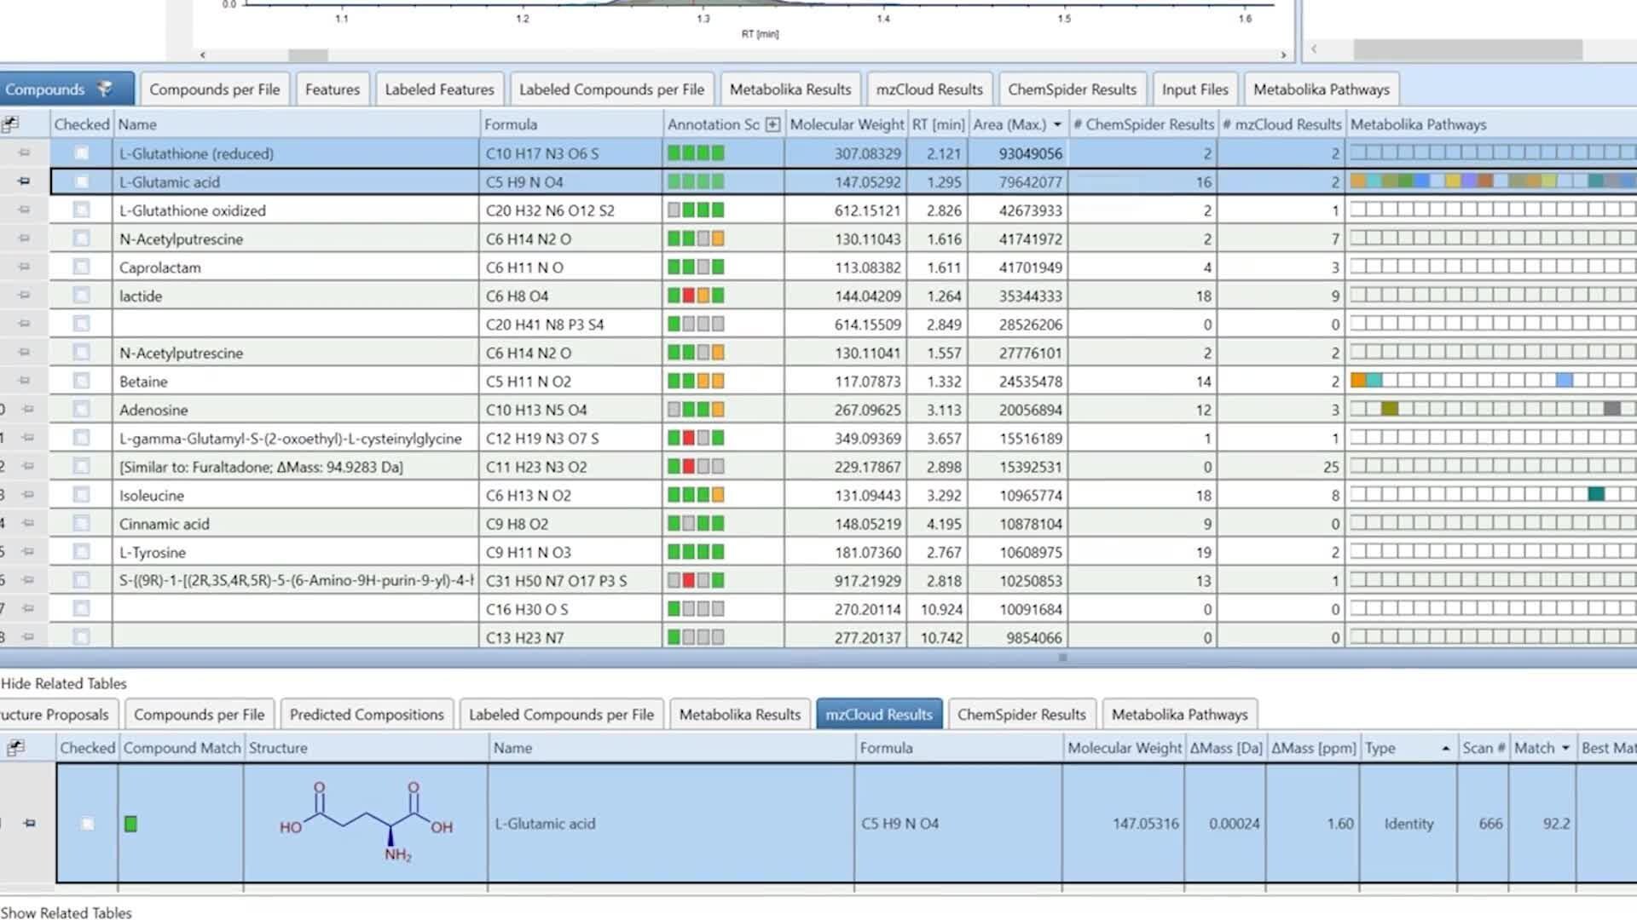
Task: Click the lower table's field chooser icon
Action: [15, 748]
